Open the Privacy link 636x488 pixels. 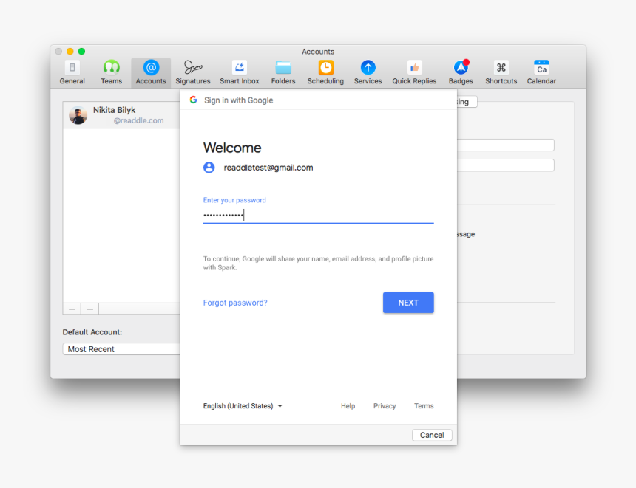click(385, 406)
